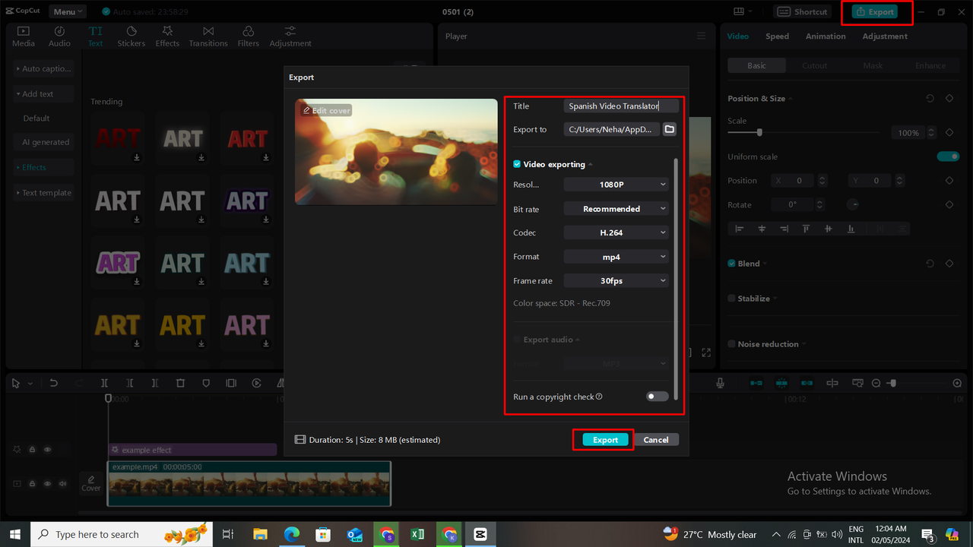Screen dimensions: 973x547
Task: Toggle the Run a copyright check switch
Action: 657,396
